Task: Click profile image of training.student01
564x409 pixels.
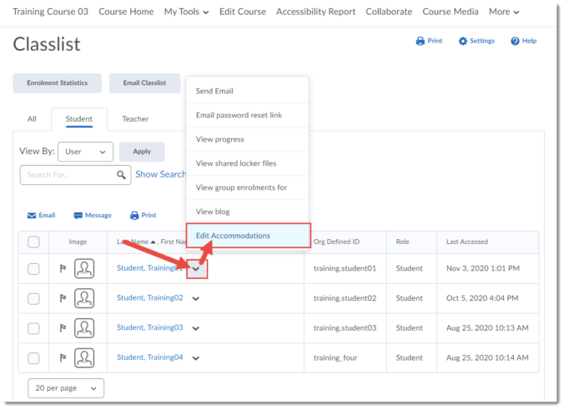Action: 84,268
